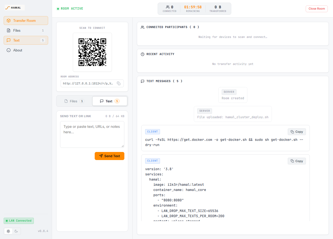Copy the curl docker command message
The height and width of the screenshot is (239, 333).
(x=297, y=132)
